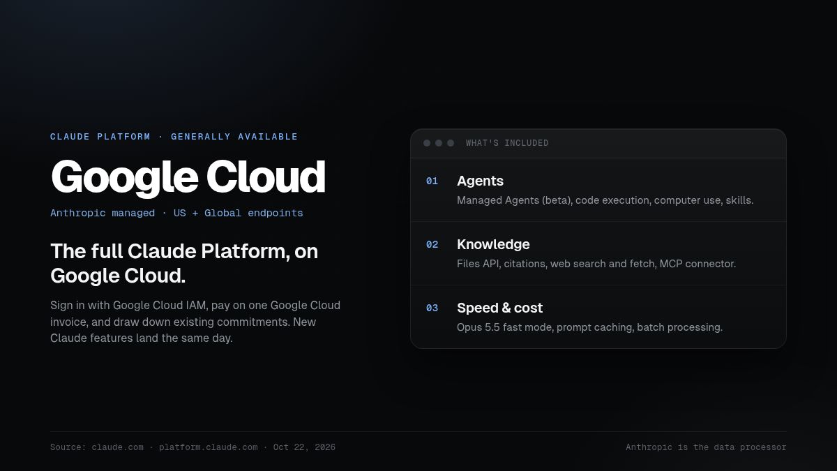Click the "01" row number
The height and width of the screenshot is (471, 837).
click(x=432, y=181)
